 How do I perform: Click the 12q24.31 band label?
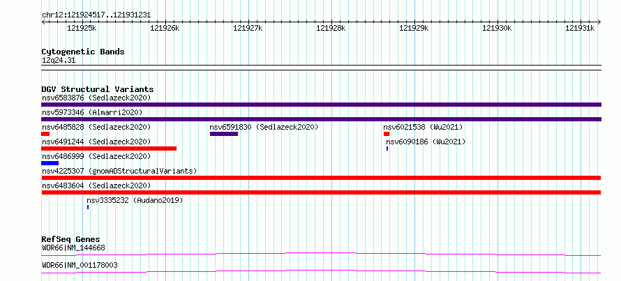[x=59, y=61]
